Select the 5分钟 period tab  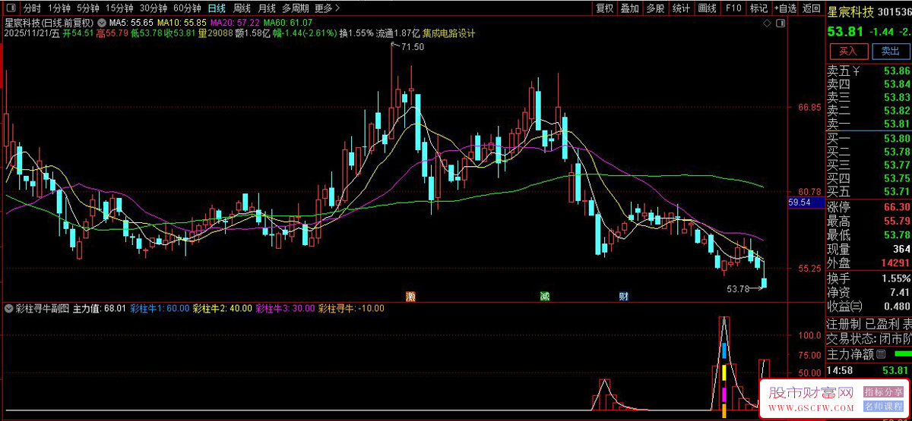tap(88, 8)
